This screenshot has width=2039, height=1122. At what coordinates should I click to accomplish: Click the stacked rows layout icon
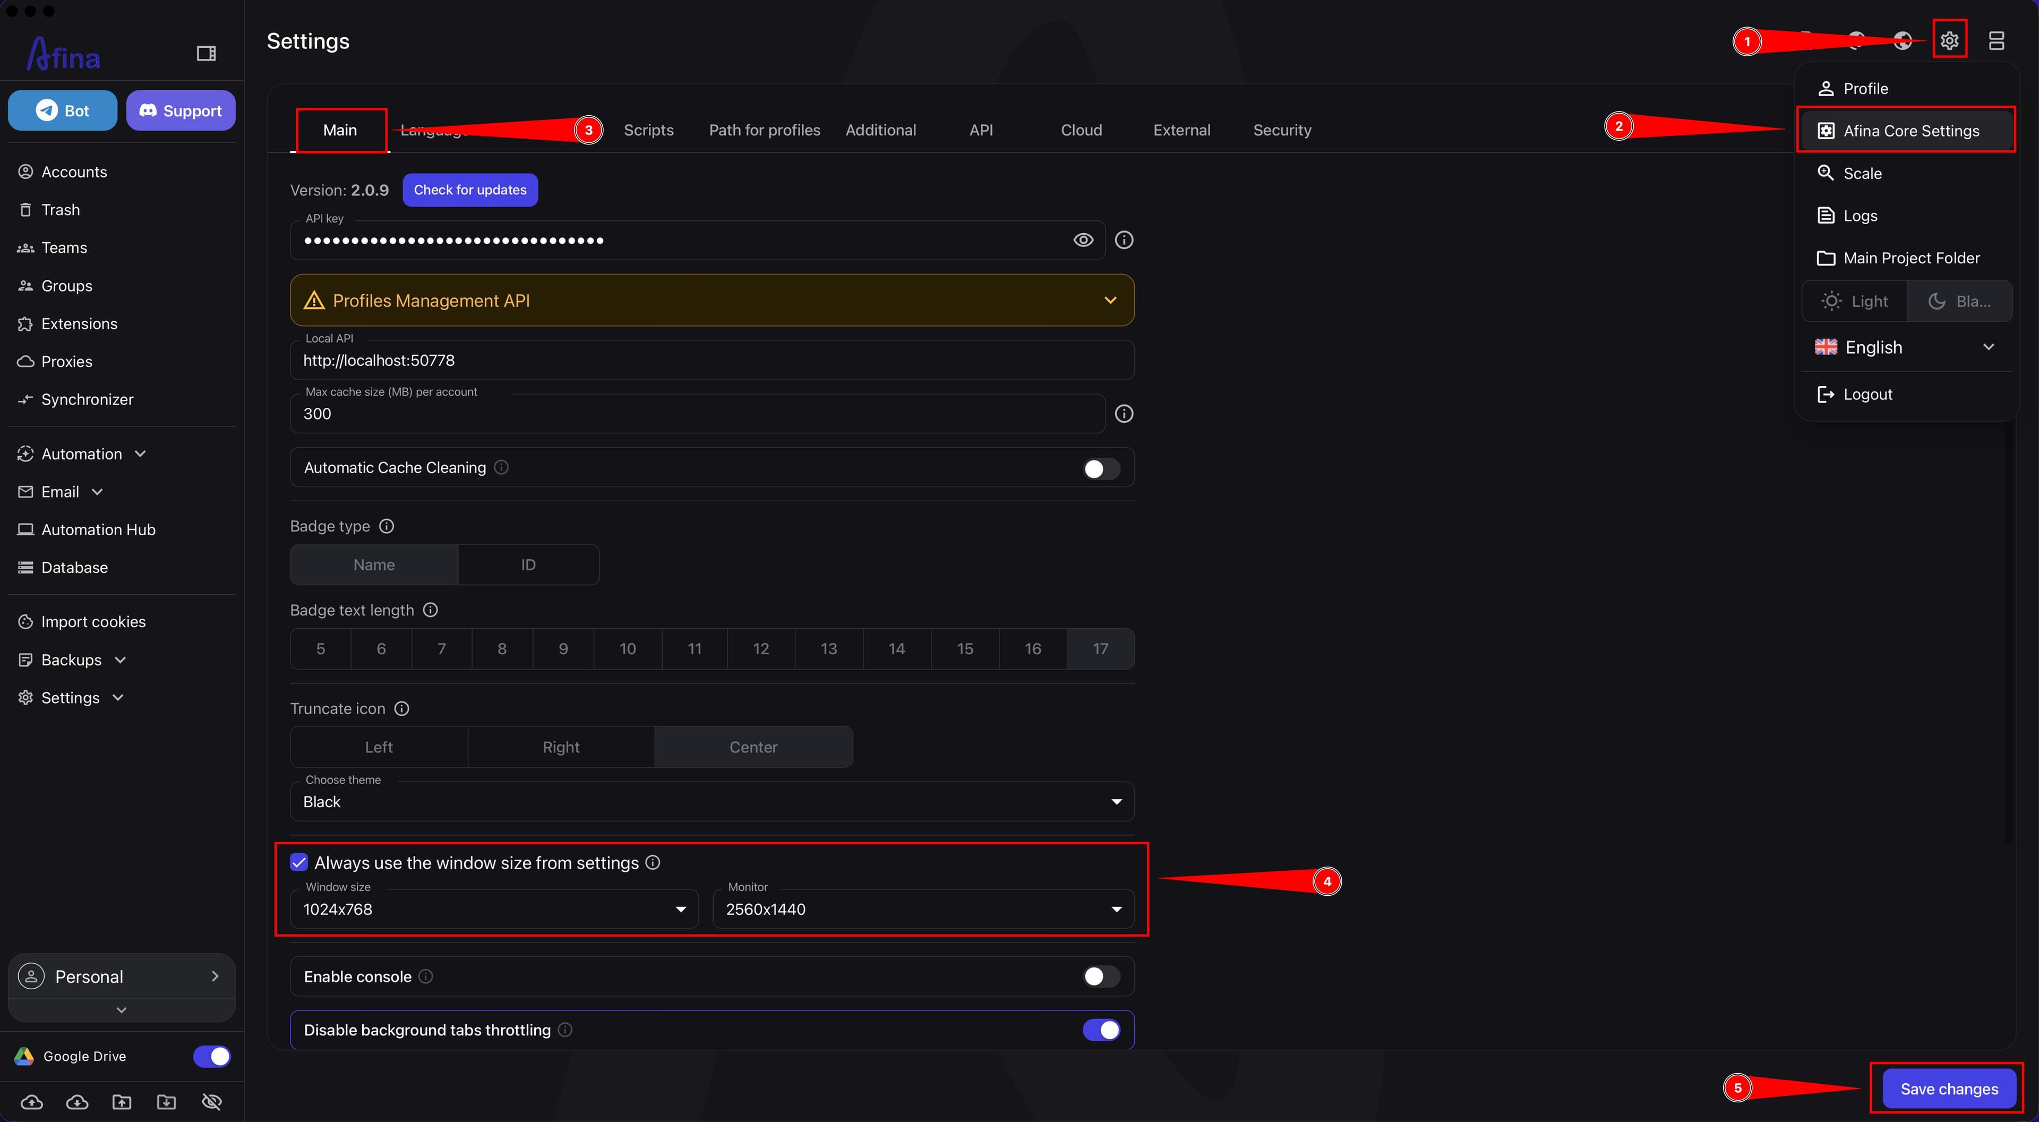point(1997,40)
